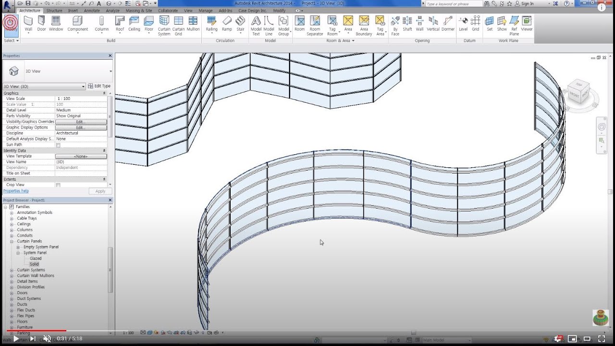Select the Glazed panel type
The height and width of the screenshot is (346, 615).
pos(36,259)
